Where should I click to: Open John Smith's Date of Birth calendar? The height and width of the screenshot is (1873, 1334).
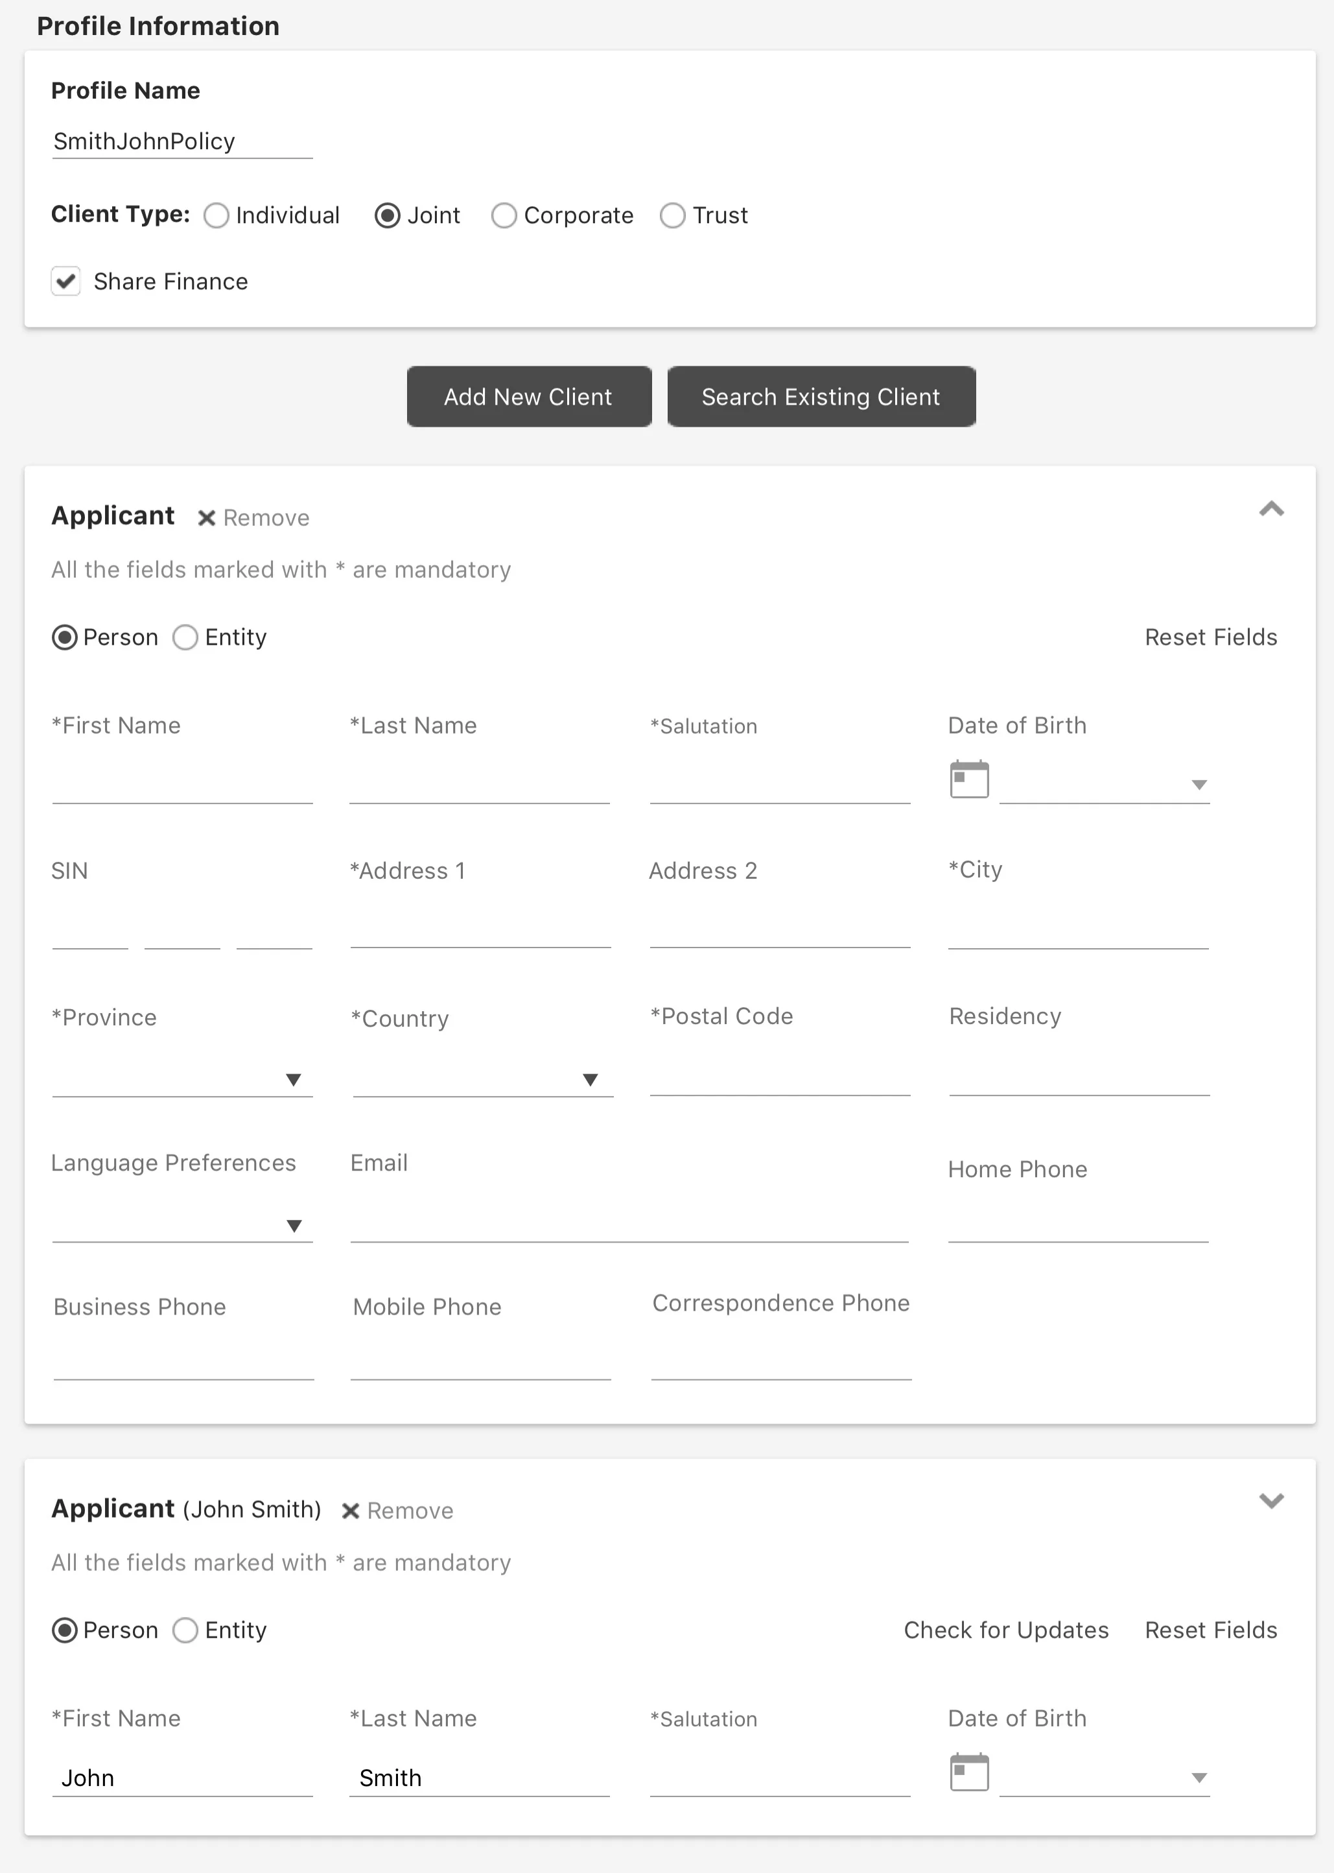pos(969,1772)
